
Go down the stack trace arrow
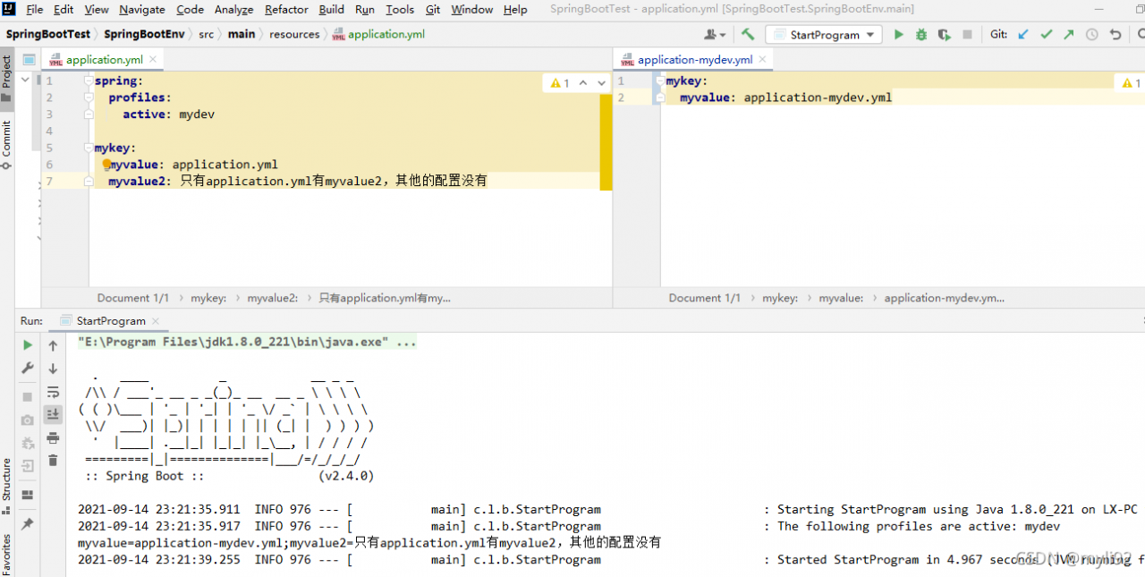[53, 368]
